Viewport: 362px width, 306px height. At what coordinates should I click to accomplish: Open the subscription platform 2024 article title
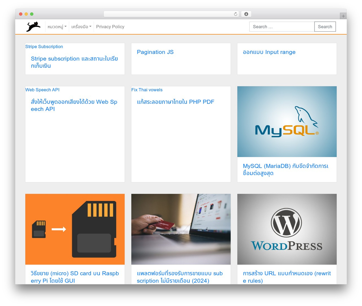click(x=180, y=277)
